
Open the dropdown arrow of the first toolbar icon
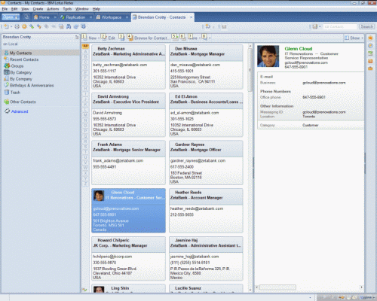11,27
